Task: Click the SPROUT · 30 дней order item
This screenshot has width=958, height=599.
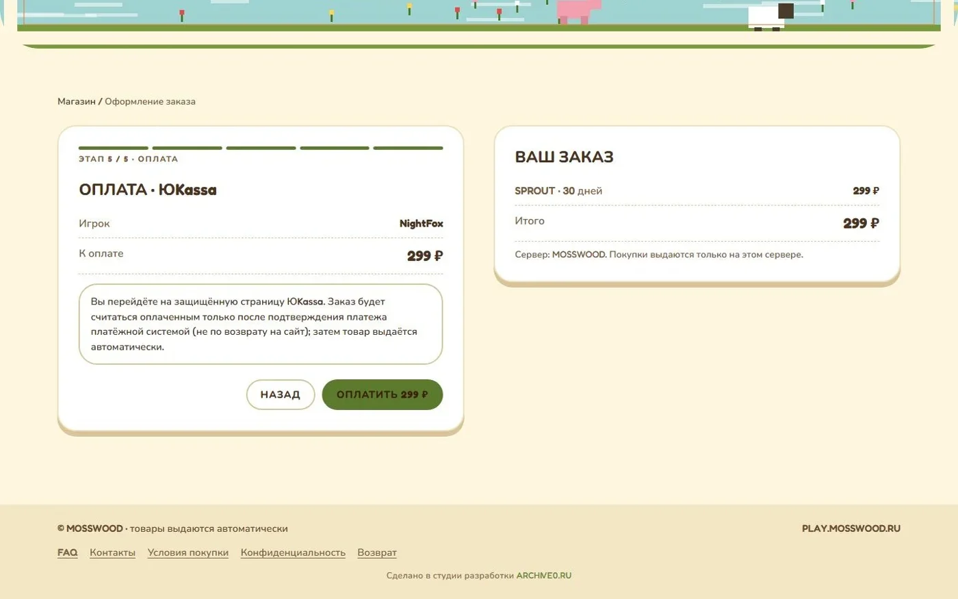Action: click(x=558, y=191)
